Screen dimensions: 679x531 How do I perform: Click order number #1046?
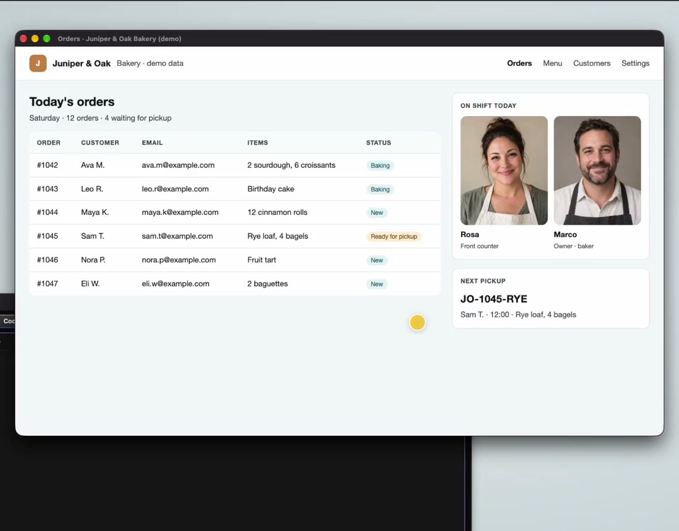[47, 260]
